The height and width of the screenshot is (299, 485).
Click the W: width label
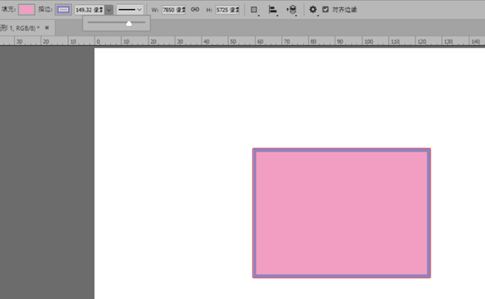tap(155, 10)
